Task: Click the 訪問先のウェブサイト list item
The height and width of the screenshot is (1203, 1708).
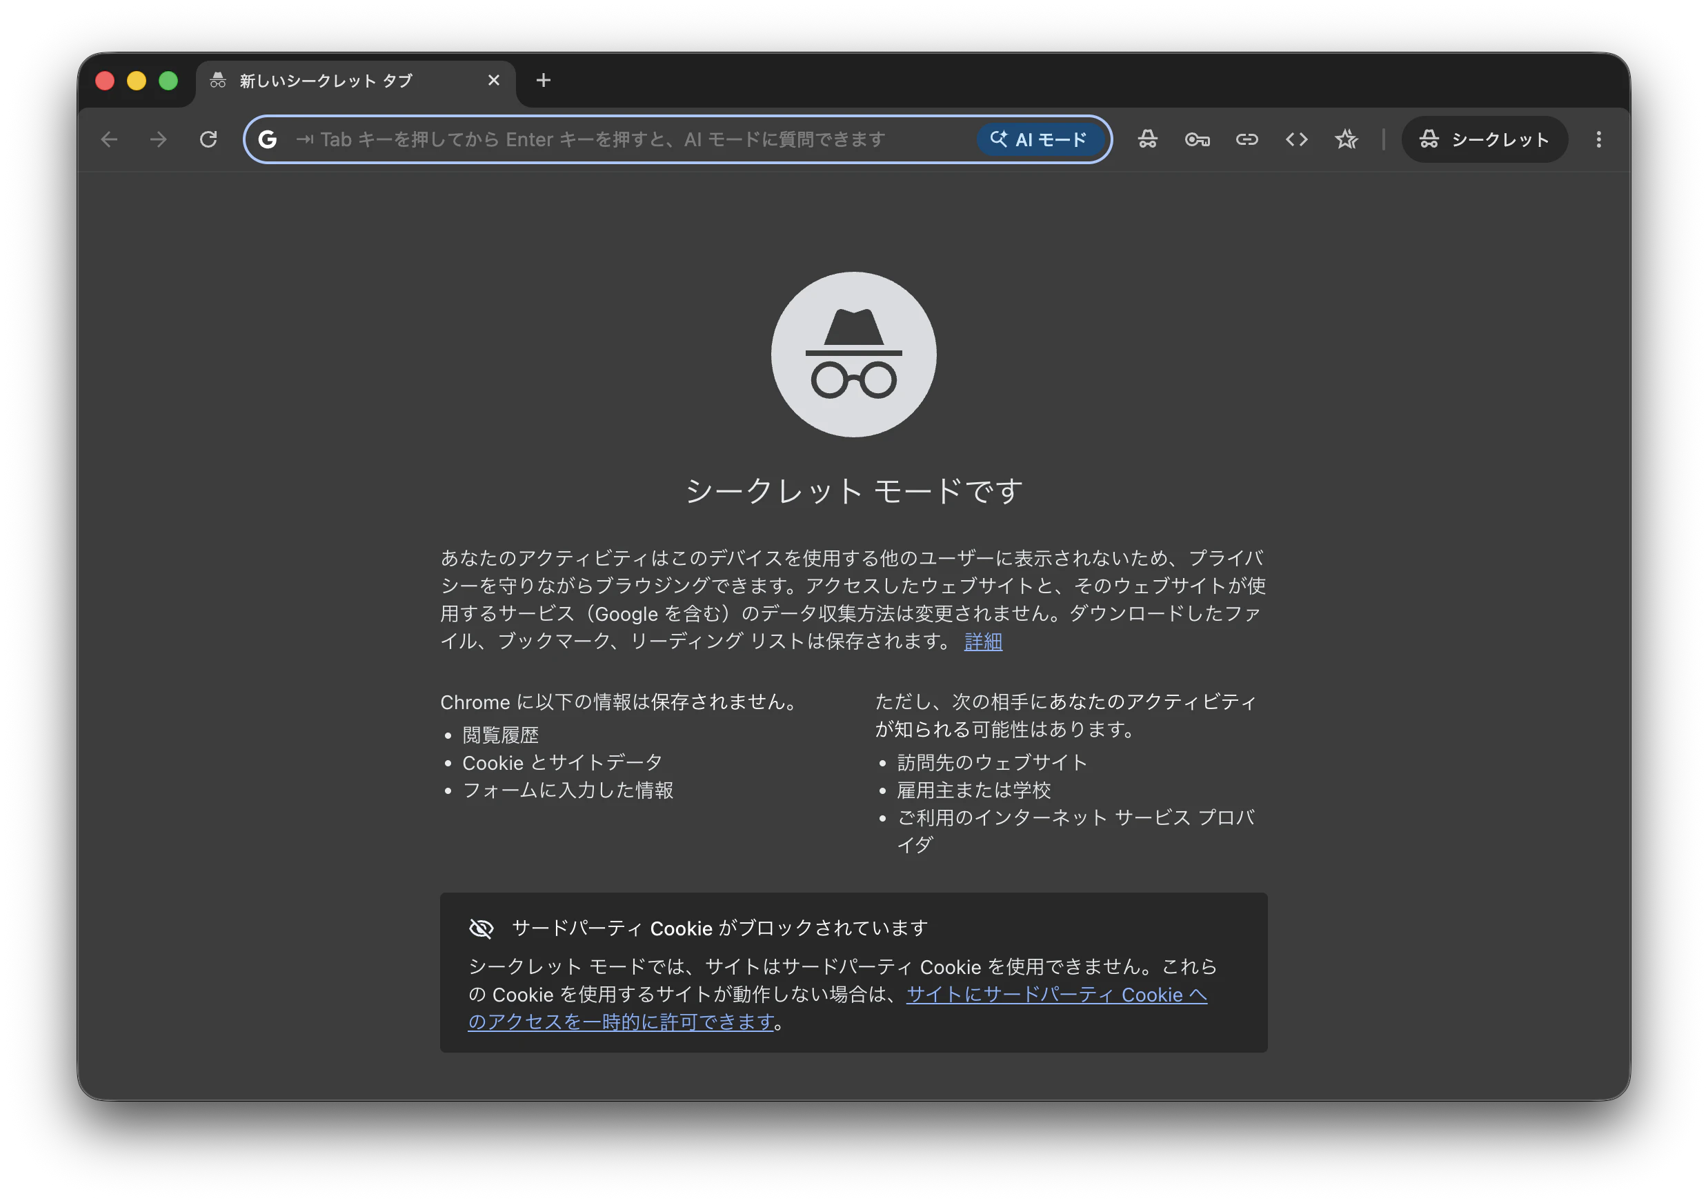Action: pos(993,763)
